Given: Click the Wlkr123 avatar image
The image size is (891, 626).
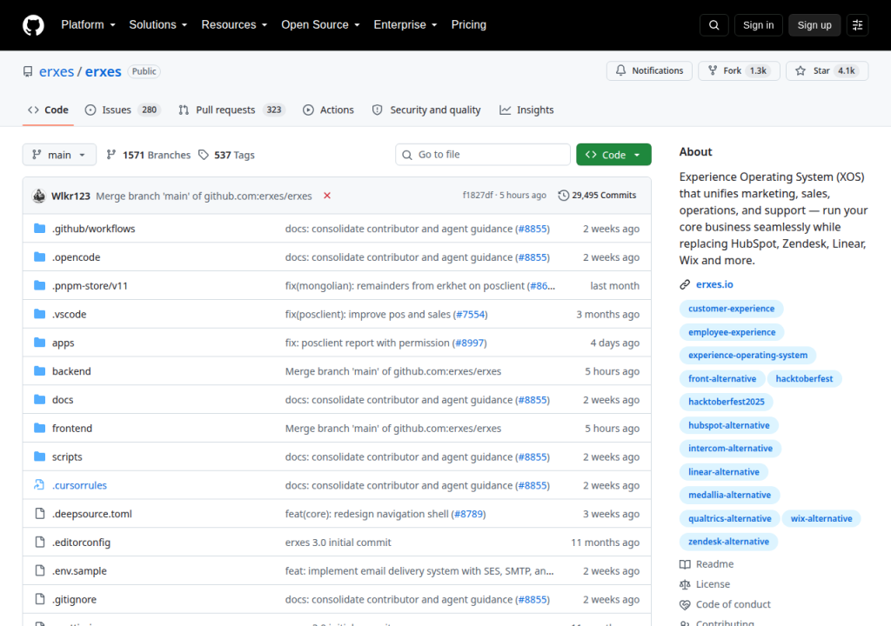Looking at the screenshot, I should pos(39,196).
